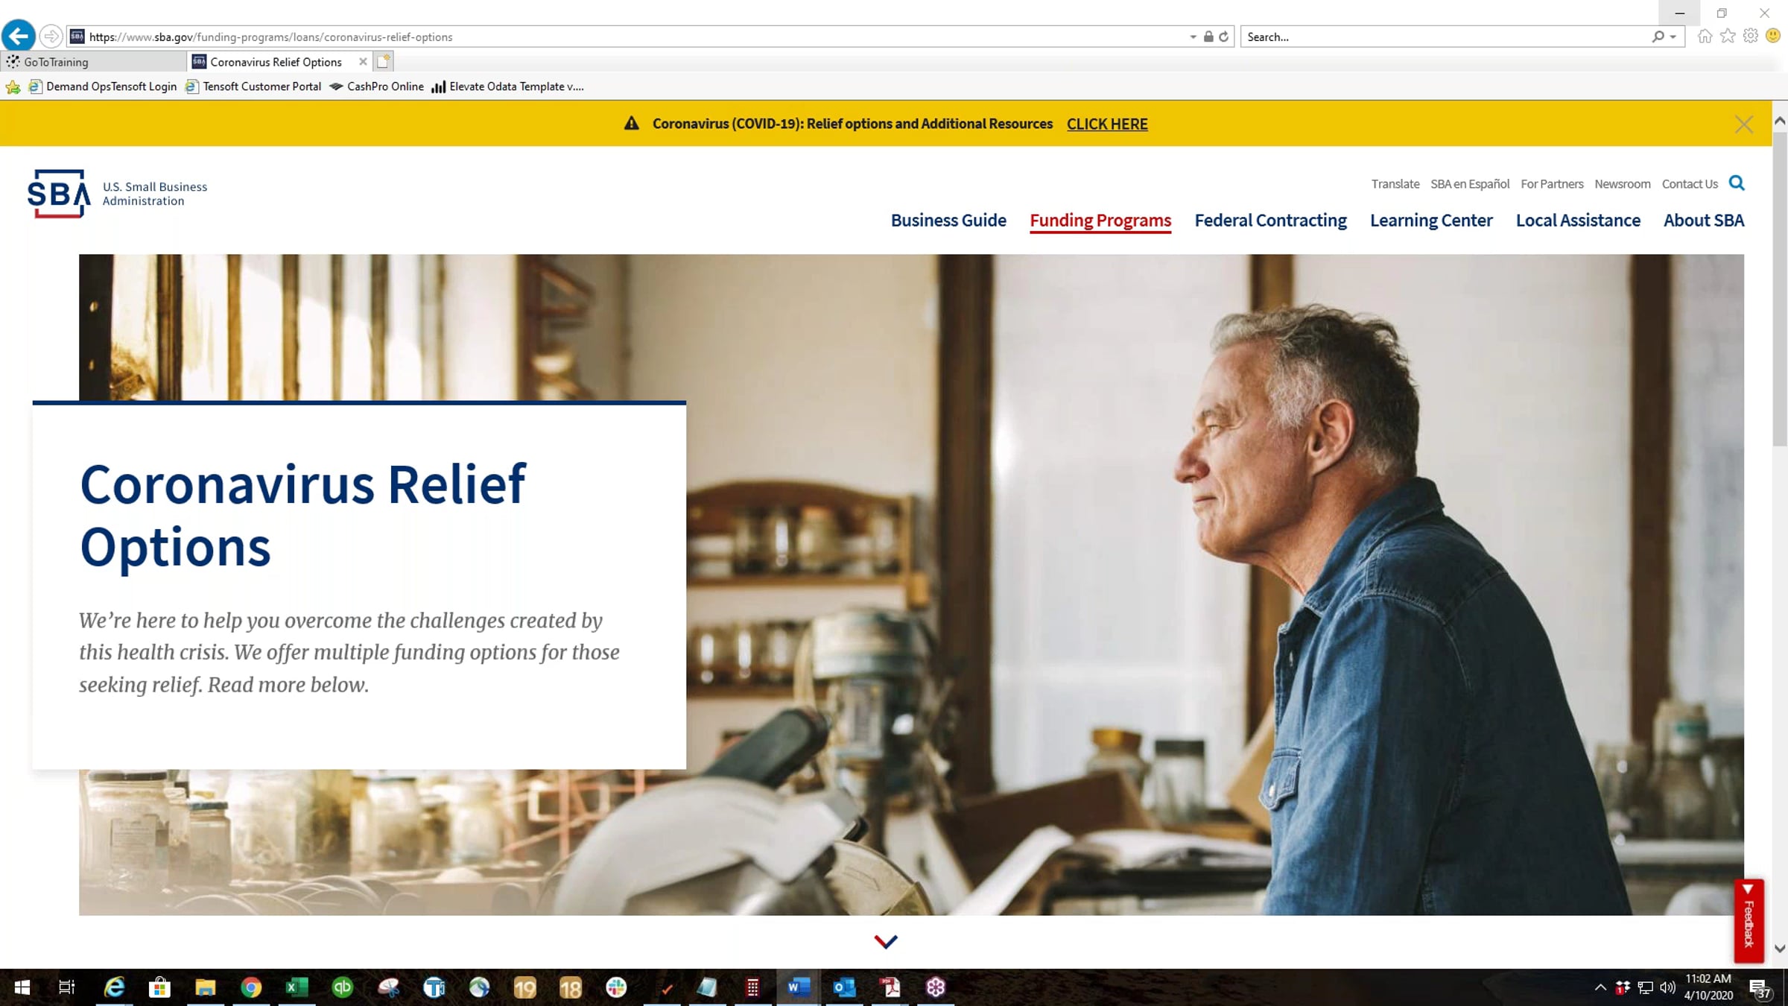The height and width of the screenshot is (1006, 1788).
Task: Follow the CLICK HERE link in banner
Action: pyautogui.click(x=1107, y=124)
